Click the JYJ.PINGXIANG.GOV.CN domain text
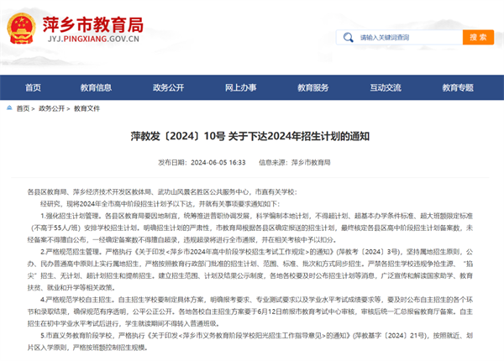Image resolution: width=504 pixels, height=361 pixels. 93,39
